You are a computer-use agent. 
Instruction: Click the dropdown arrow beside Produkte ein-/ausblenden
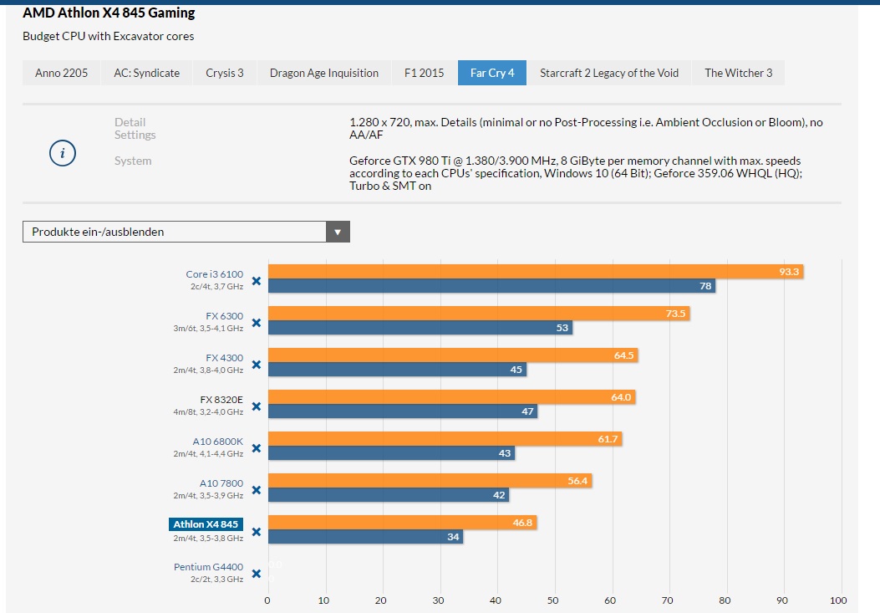338,232
